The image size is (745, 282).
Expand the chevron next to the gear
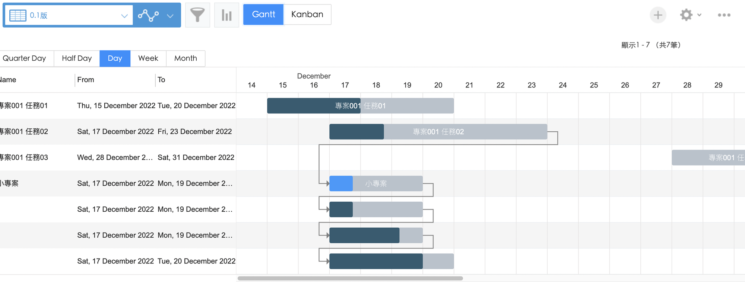coord(699,15)
